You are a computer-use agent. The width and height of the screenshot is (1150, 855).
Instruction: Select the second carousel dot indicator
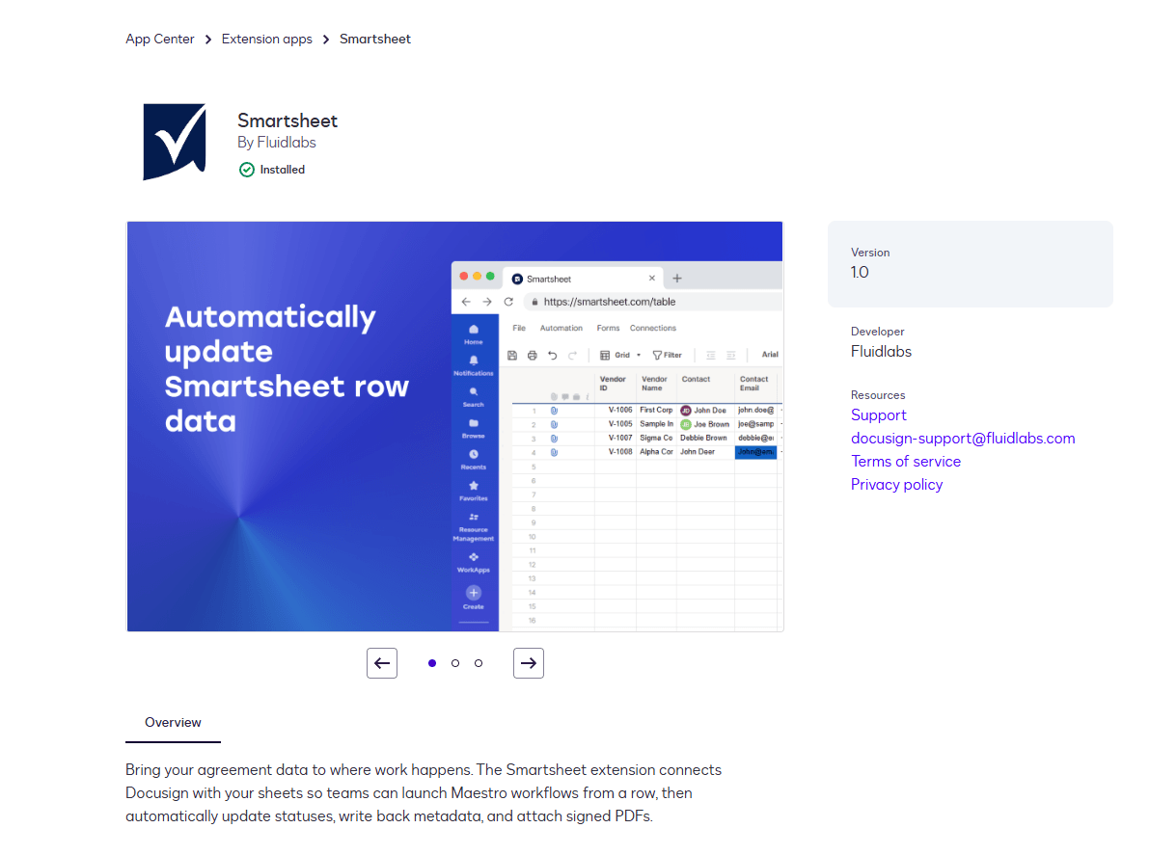(455, 663)
